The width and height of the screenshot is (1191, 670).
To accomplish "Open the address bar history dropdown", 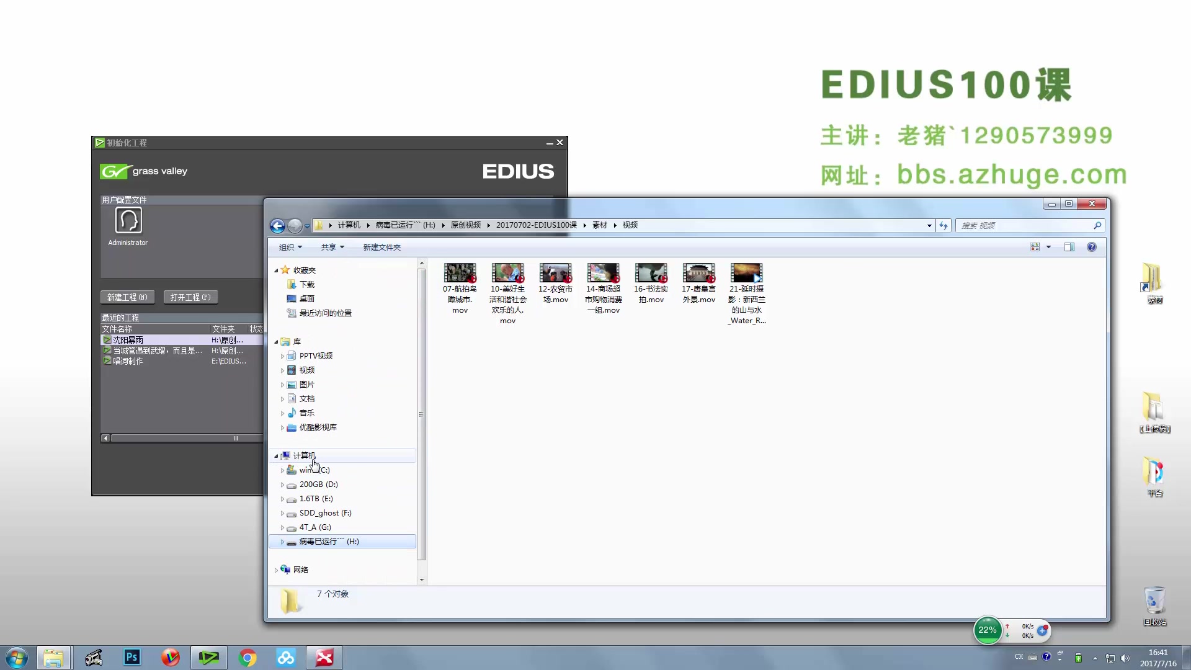I will [929, 226].
